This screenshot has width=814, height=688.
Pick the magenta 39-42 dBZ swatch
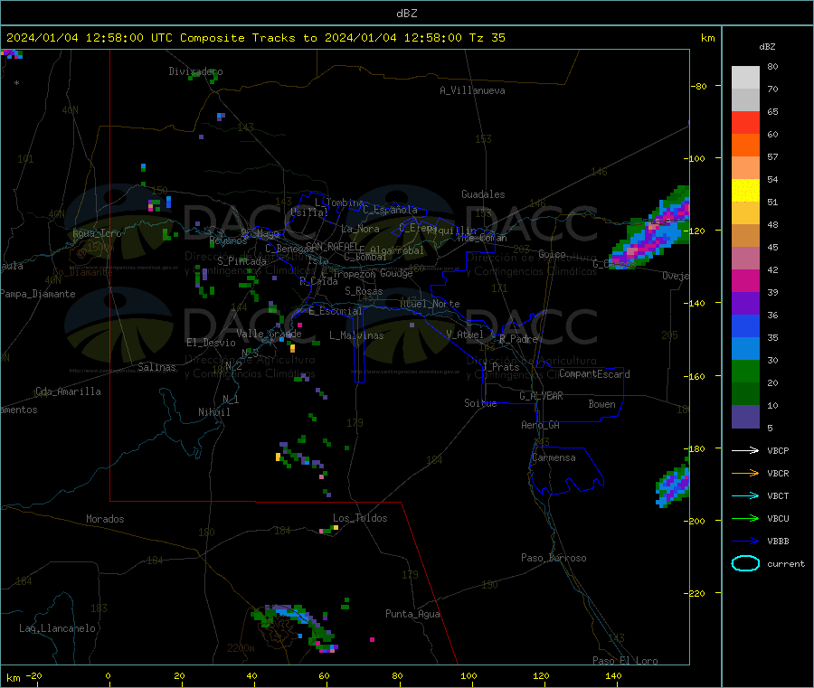click(745, 280)
